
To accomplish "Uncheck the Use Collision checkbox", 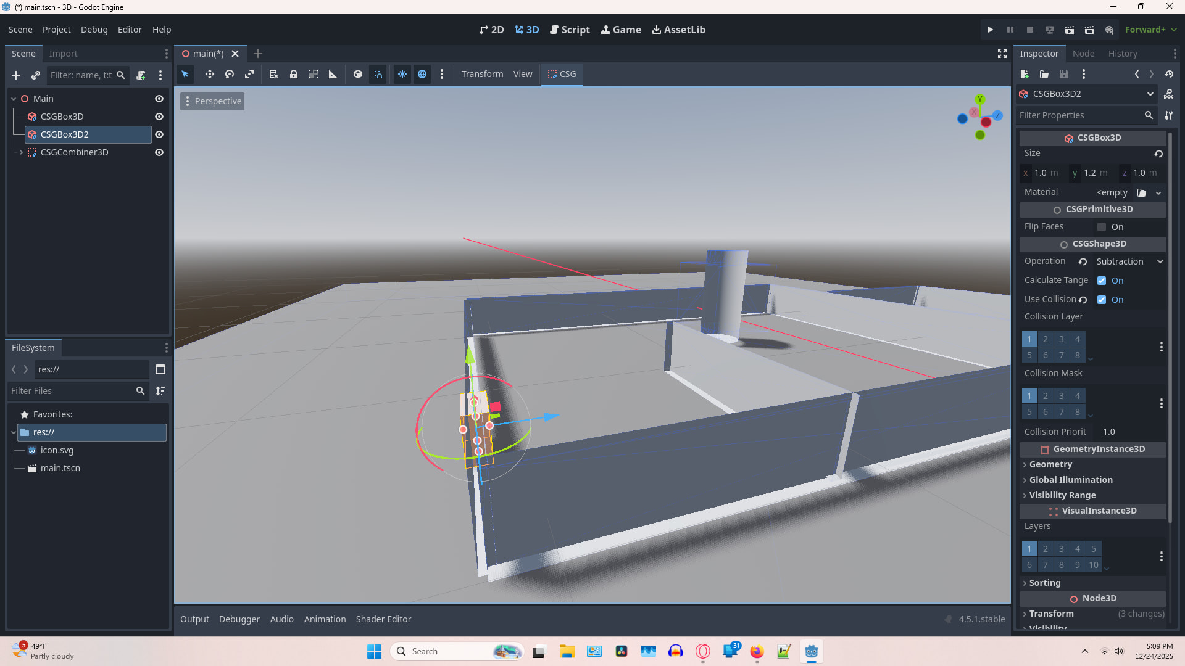I will click(1102, 300).
